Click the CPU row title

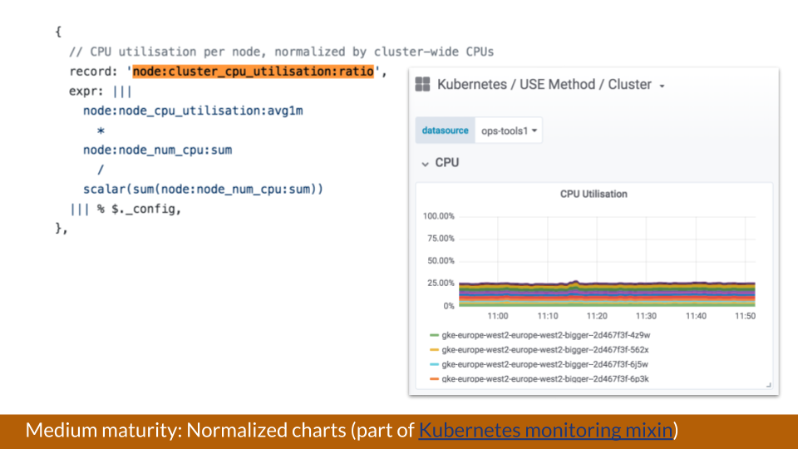[447, 162]
